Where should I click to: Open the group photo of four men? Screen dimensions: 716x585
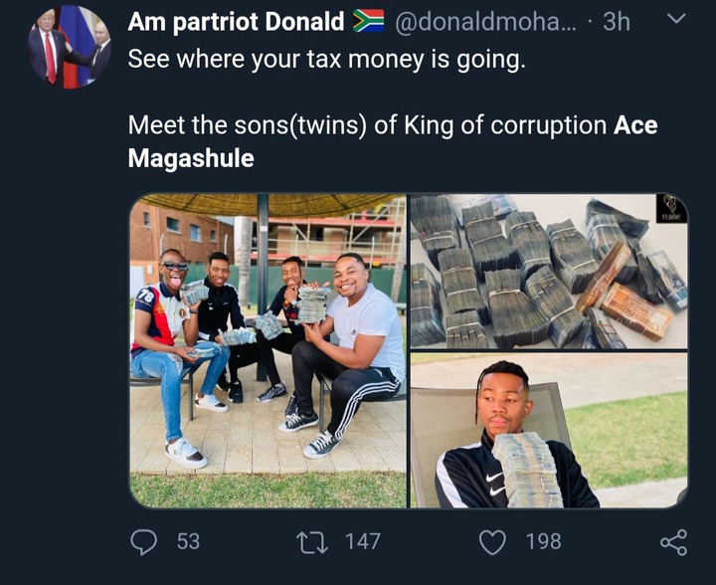pyautogui.click(x=268, y=350)
